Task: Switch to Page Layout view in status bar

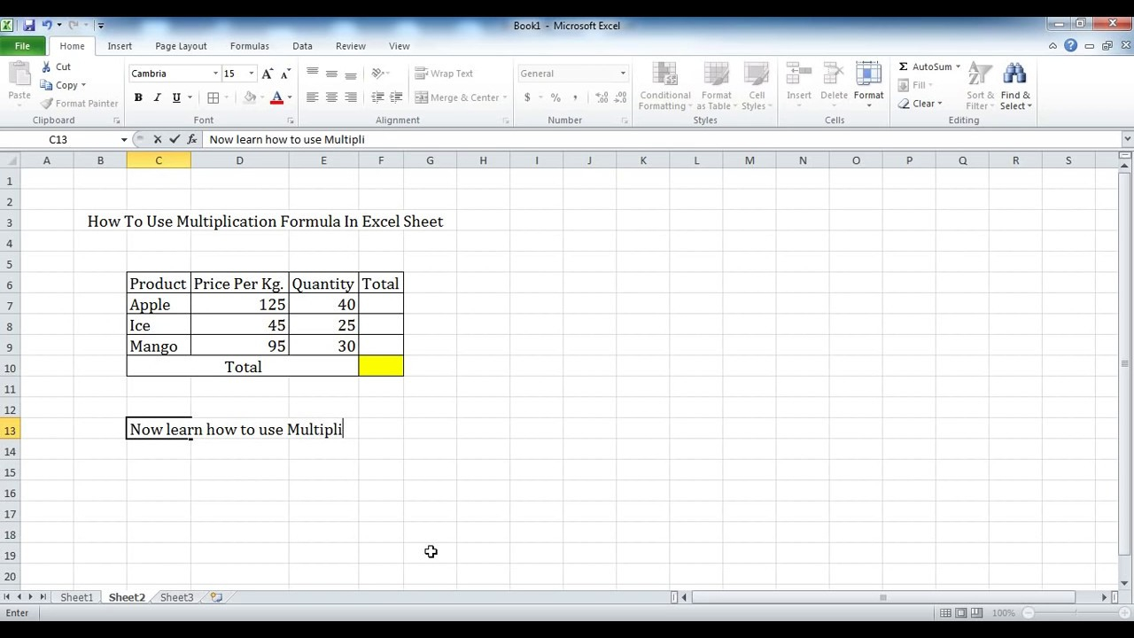Action: coord(961,613)
